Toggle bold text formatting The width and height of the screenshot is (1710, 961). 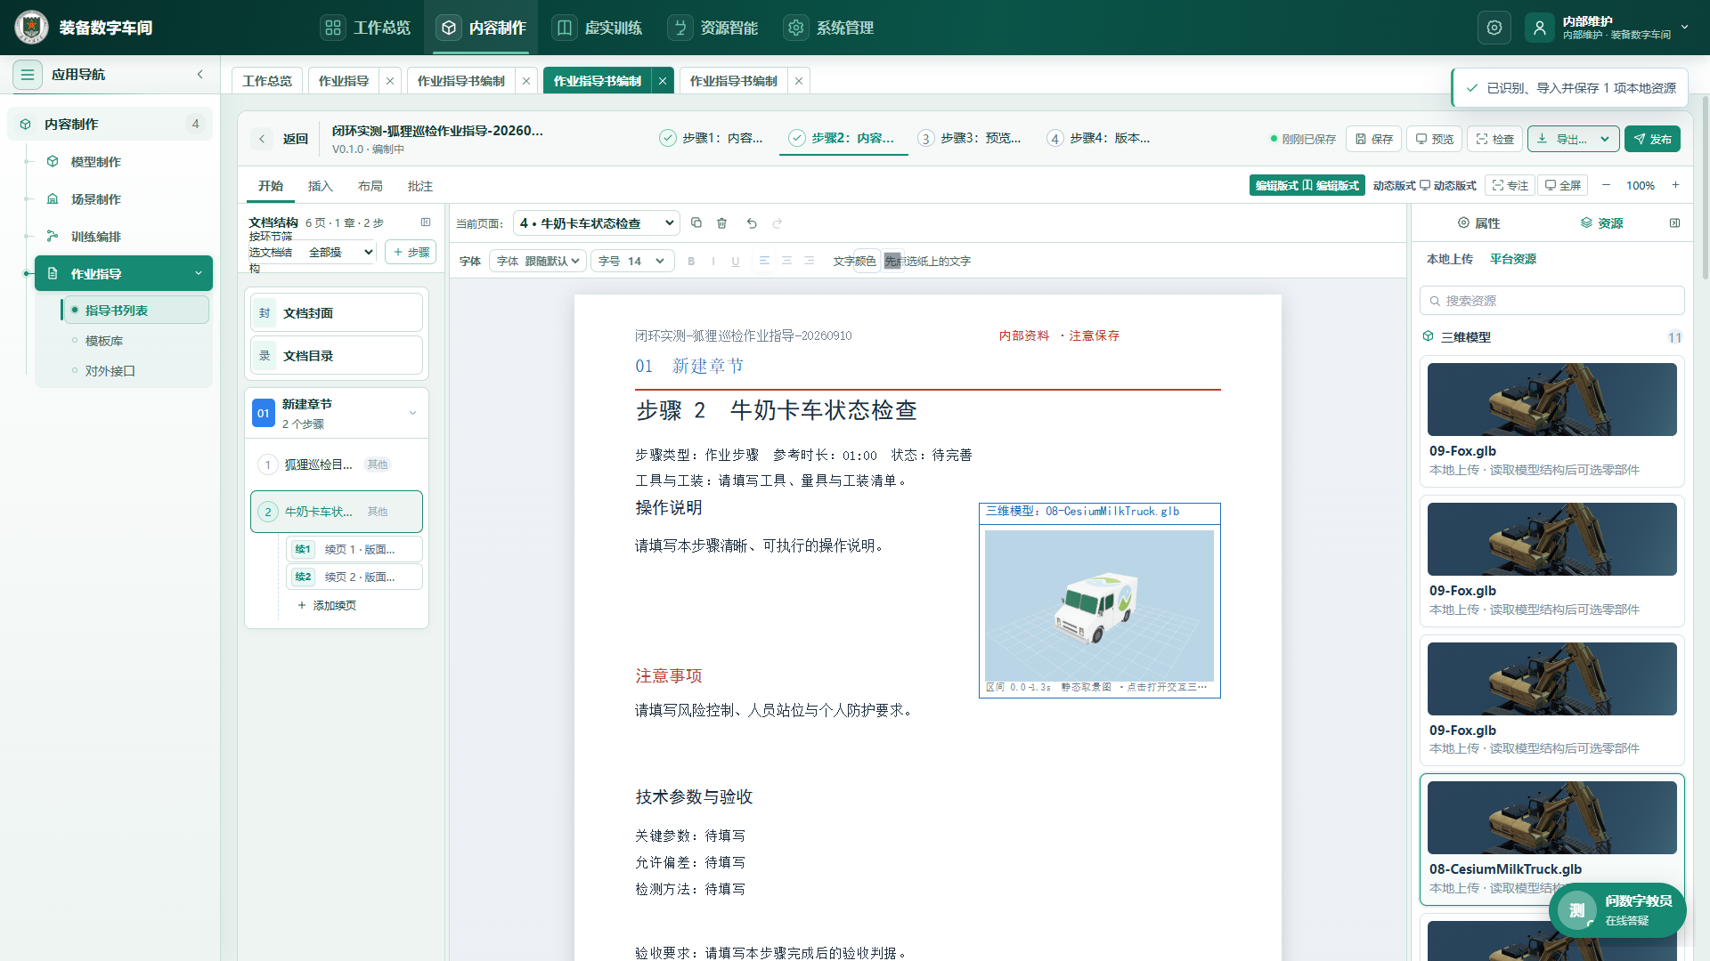(691, 261)
